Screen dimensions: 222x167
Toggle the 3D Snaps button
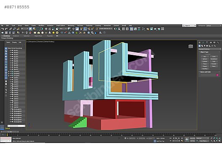81,29
